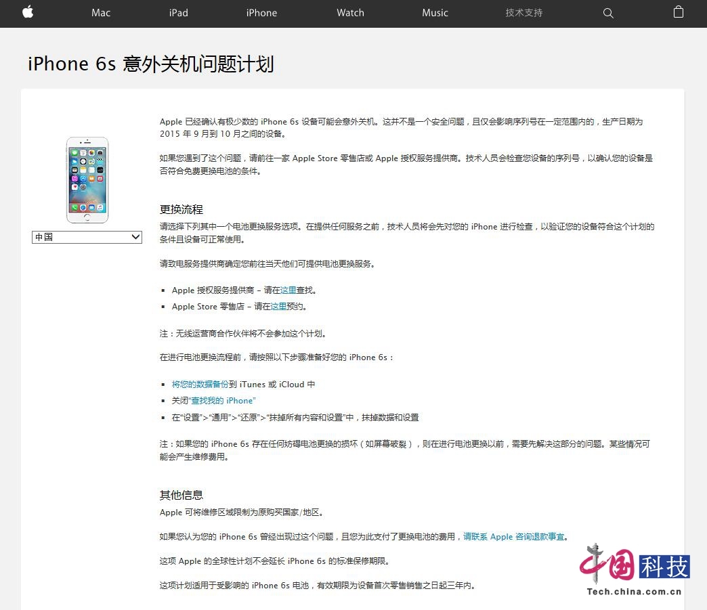Click the iPhone 6s product image
The image size is (707, 610).
tap(87, 179)
